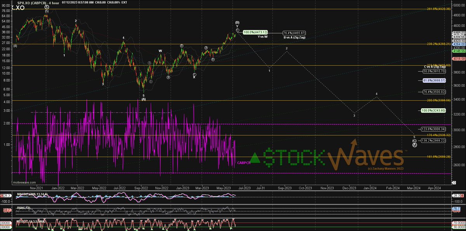
Task: Select the 50.0%(3810.70) retracement label
Action: pyautogui.click(x=434, y=71)
